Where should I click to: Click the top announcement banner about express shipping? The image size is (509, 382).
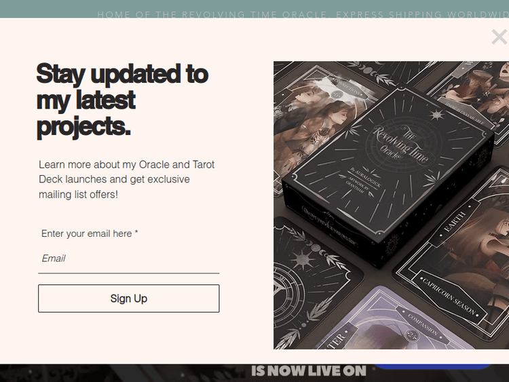(303, 15)
